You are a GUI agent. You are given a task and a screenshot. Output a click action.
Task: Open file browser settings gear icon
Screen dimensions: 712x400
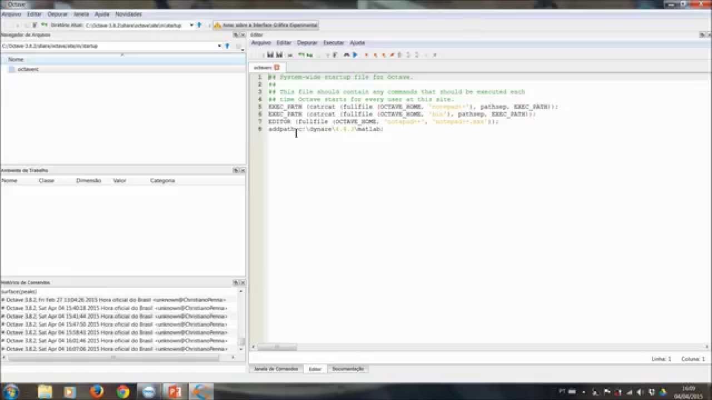[239, 46]
